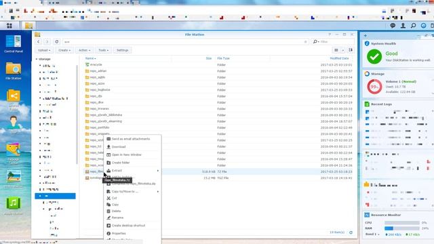This screenshot has height=244, width=434.
Task: Sort by Size column header
Action: click(209, 58)
